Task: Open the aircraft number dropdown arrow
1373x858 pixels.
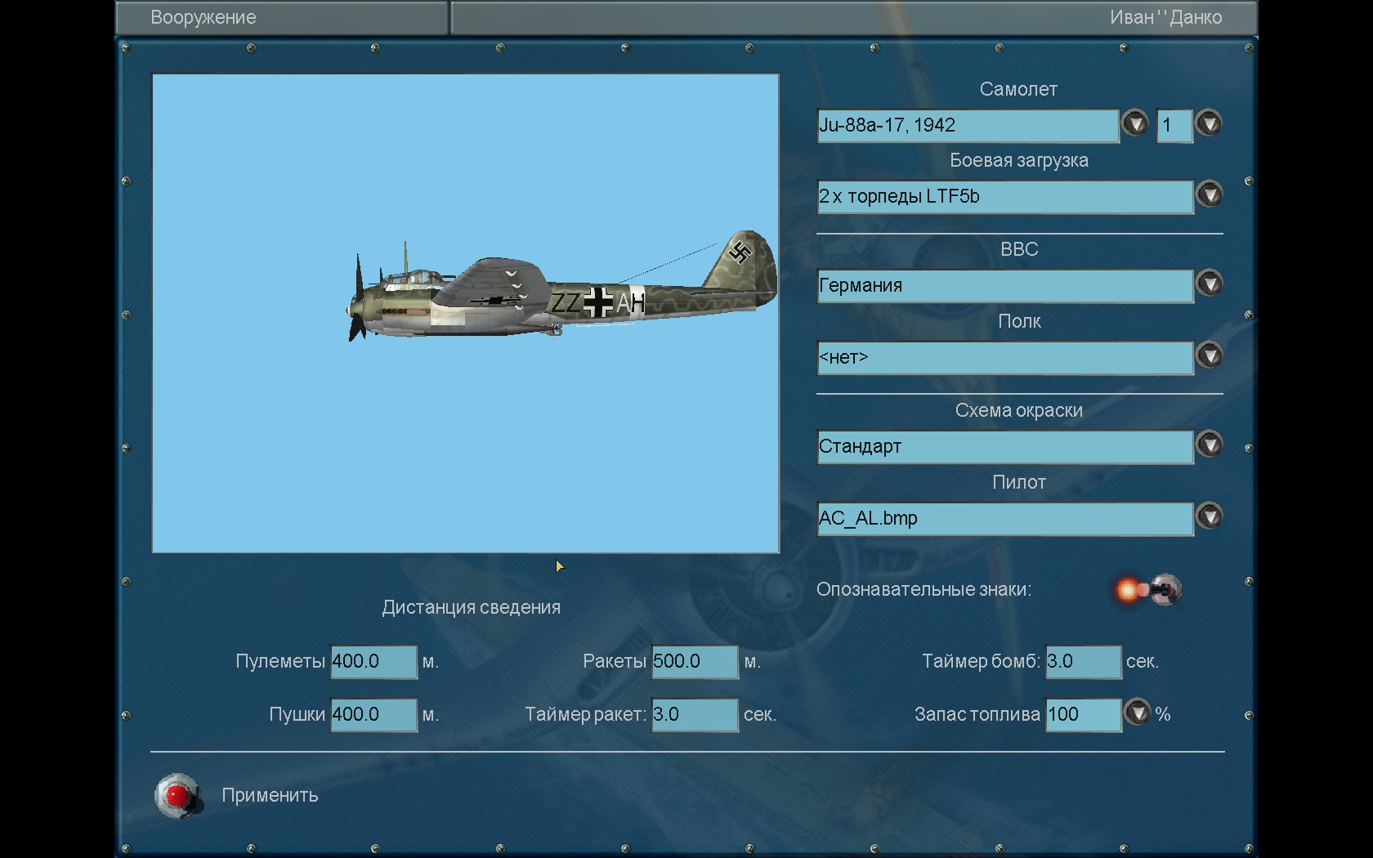Action: (x=1209, y=124)
